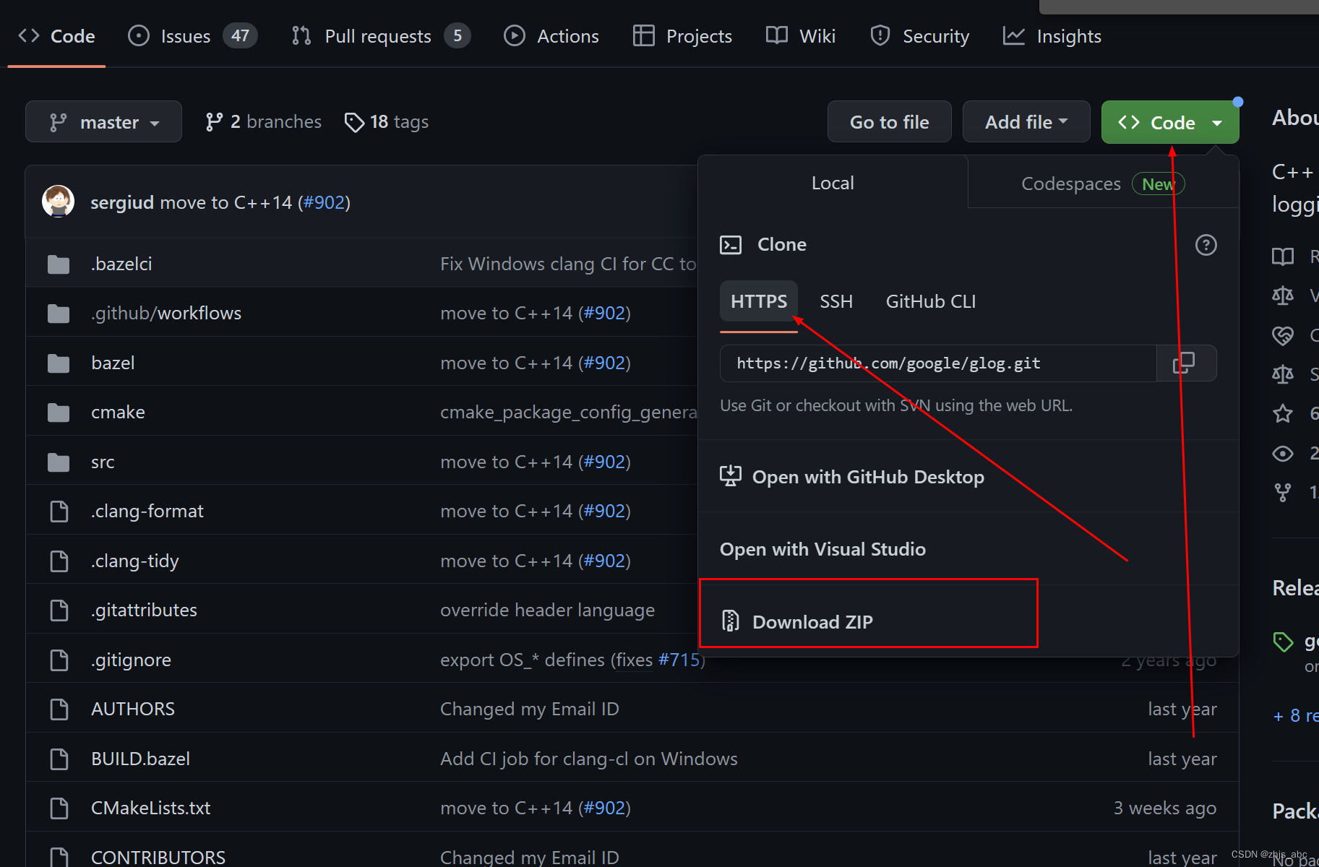The height and width of the screenshot is (867, 1319).
Task: Click the tag icon next to 18 tags
Action: tap(354, 122)
